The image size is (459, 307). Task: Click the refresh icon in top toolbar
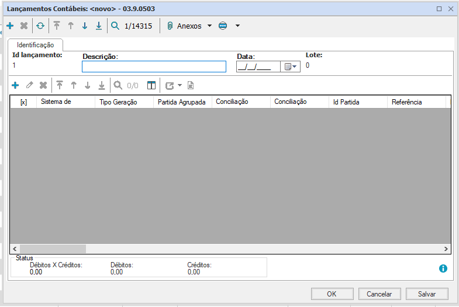pyautogui.click(x=40, y=26)
